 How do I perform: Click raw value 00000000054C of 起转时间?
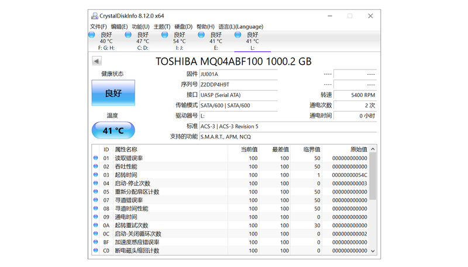349,175
